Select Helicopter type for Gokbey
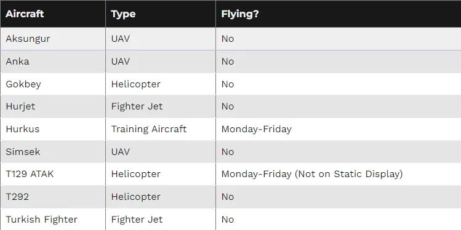461x230 pixels. pyautogui.click(x=136, y=84)
